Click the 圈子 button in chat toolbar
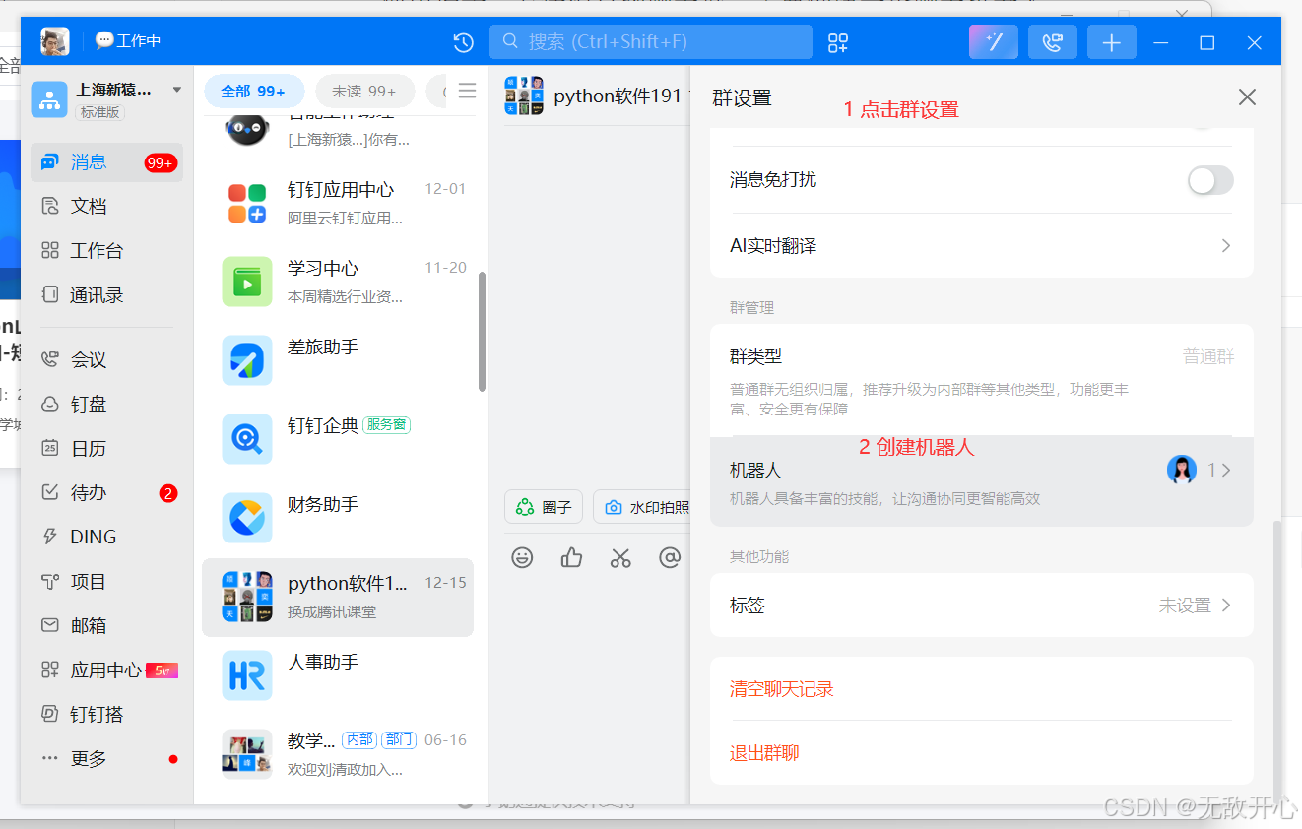 545,507
